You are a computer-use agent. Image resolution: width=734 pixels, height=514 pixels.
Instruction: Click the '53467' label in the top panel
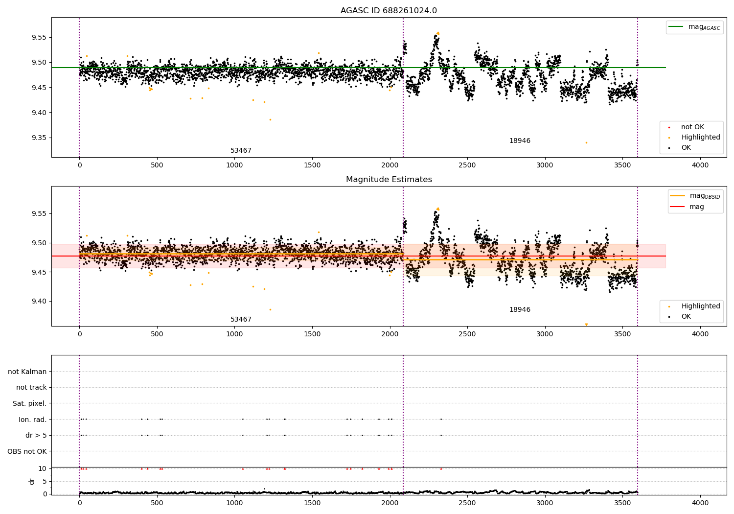(241, 151)
